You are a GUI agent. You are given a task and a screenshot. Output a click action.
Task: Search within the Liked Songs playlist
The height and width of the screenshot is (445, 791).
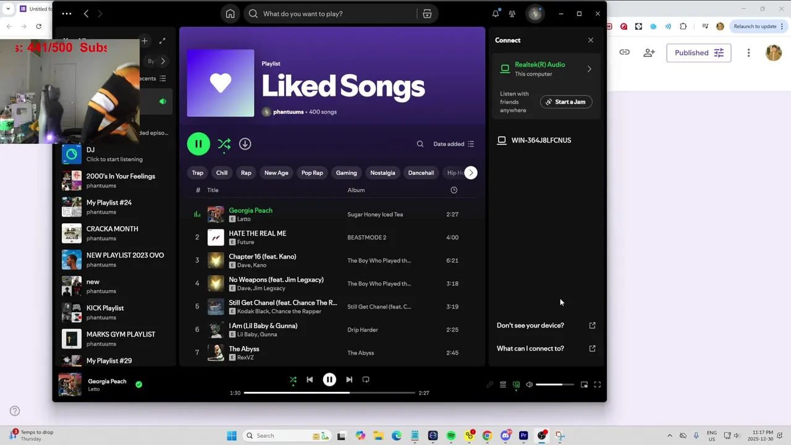coord(420,144)
